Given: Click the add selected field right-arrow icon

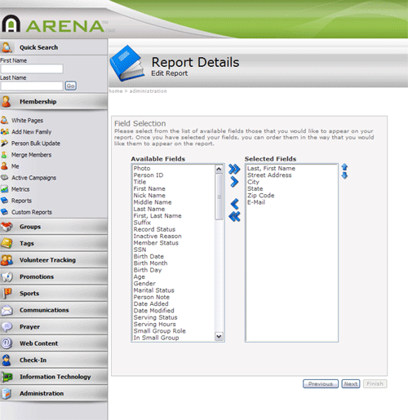Looking at the screenshot, I should [234, 182].
